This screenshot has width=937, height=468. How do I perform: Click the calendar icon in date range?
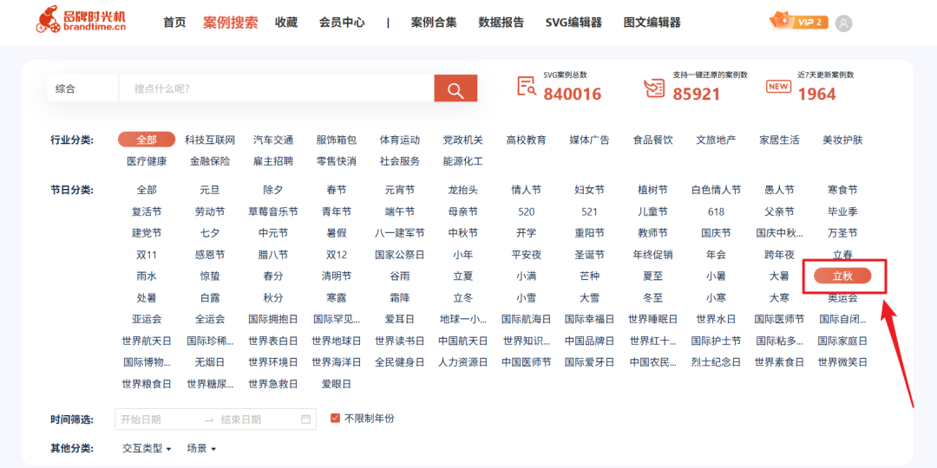(305, 419)
